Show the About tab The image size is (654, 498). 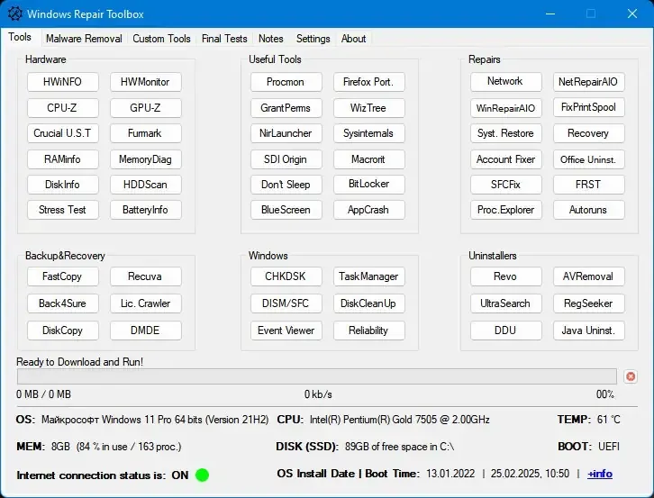(x=353, y=39)
